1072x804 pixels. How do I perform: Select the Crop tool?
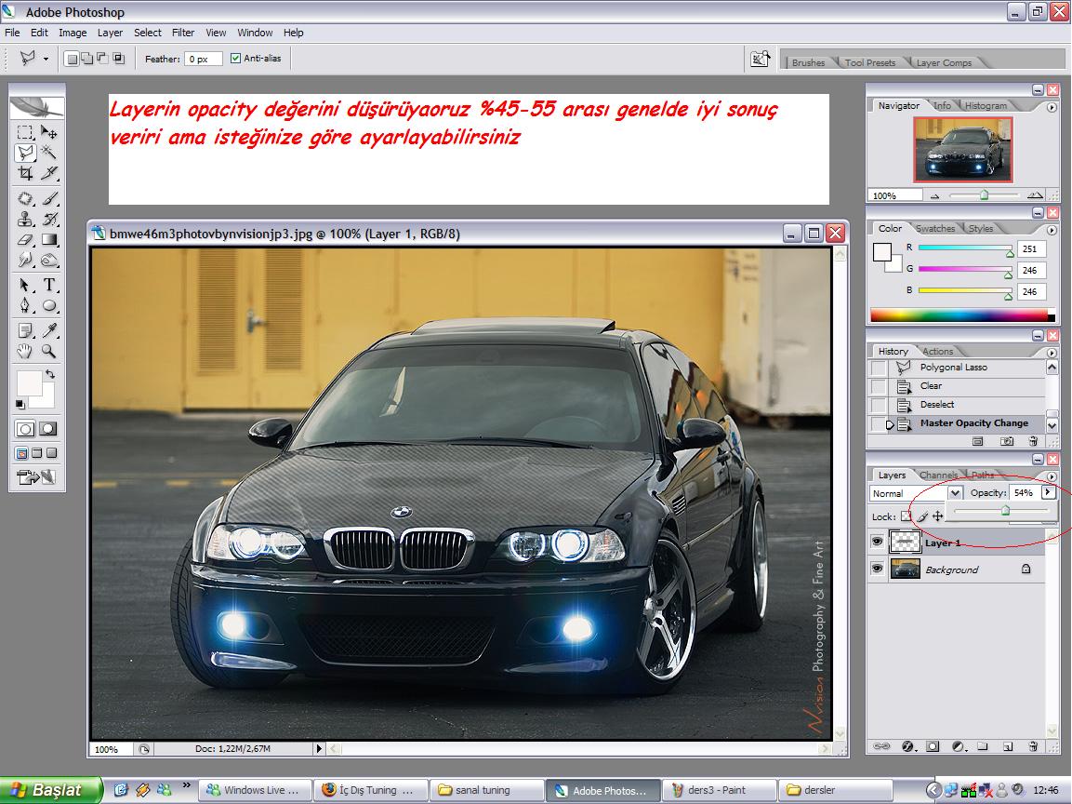pos(25,173)
